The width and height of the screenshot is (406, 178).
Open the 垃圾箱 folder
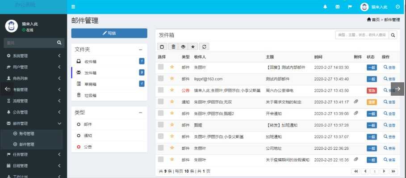point(109,95)
